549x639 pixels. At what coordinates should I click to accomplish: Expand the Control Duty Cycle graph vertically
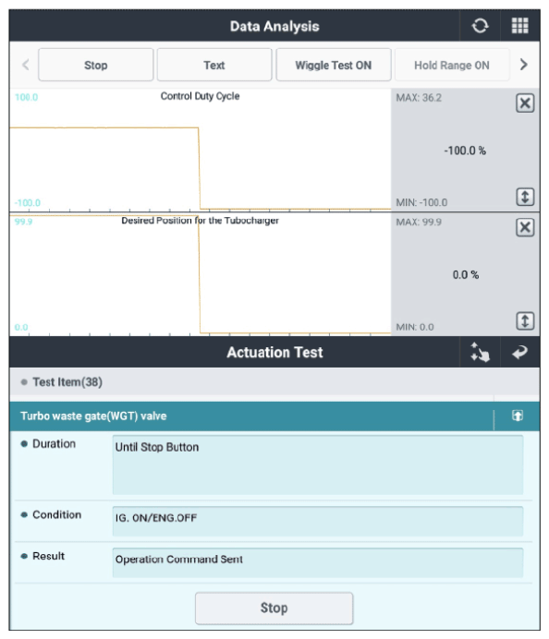(x=525, y=197)
